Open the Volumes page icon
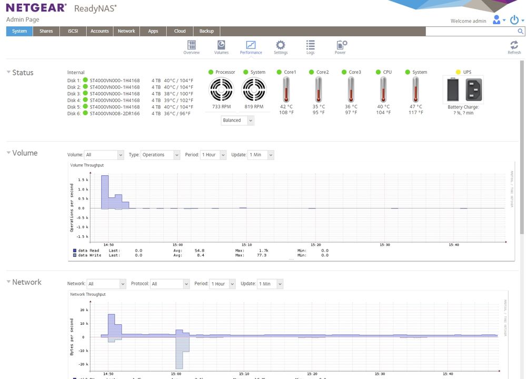Image resolution: width=526 pixels, height=379 pixels. click(221, 45)
